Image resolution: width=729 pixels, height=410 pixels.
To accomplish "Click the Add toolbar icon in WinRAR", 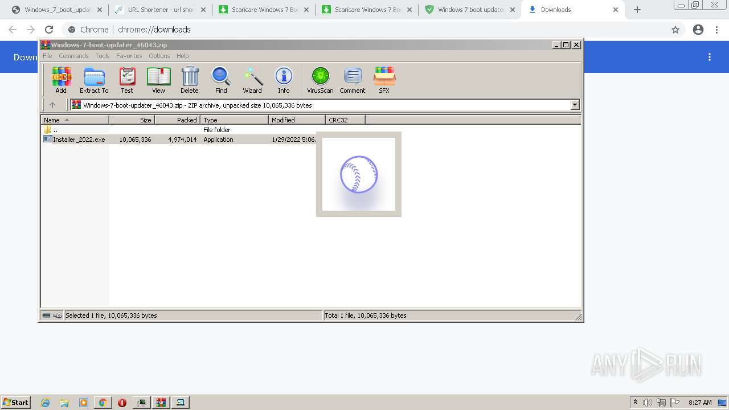I will pos(61,80).
